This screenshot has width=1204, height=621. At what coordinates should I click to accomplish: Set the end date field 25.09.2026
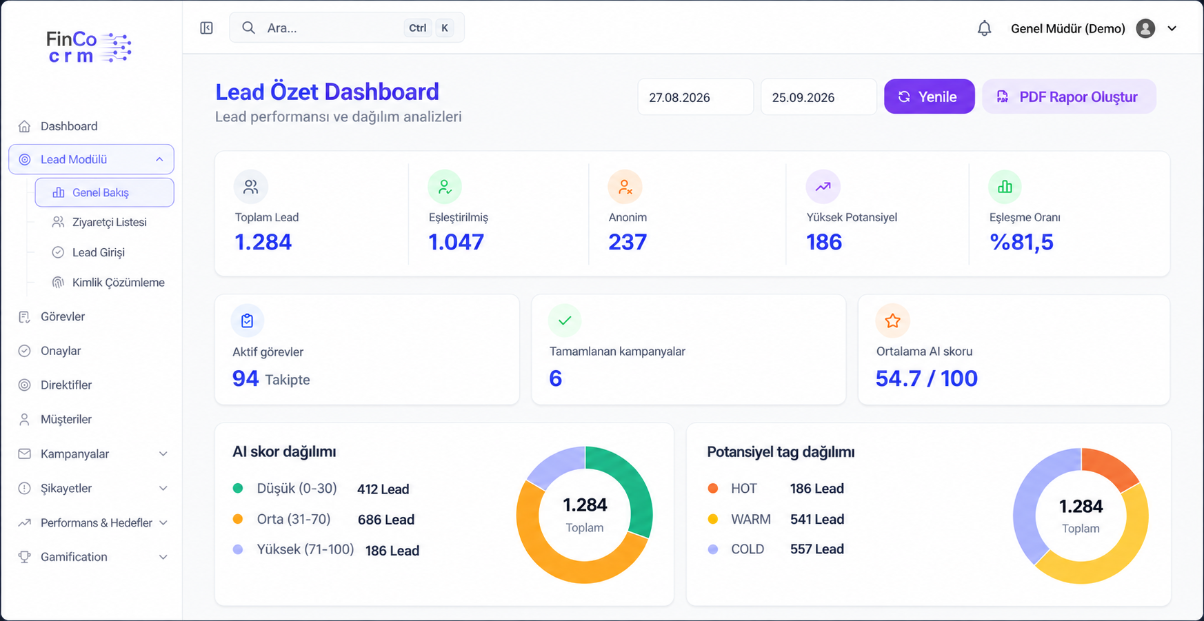click(x=819, y=97)
